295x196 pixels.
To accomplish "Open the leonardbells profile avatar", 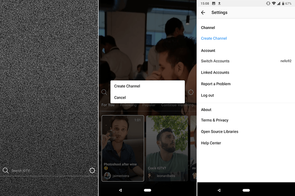I will [x=151, y=176].
